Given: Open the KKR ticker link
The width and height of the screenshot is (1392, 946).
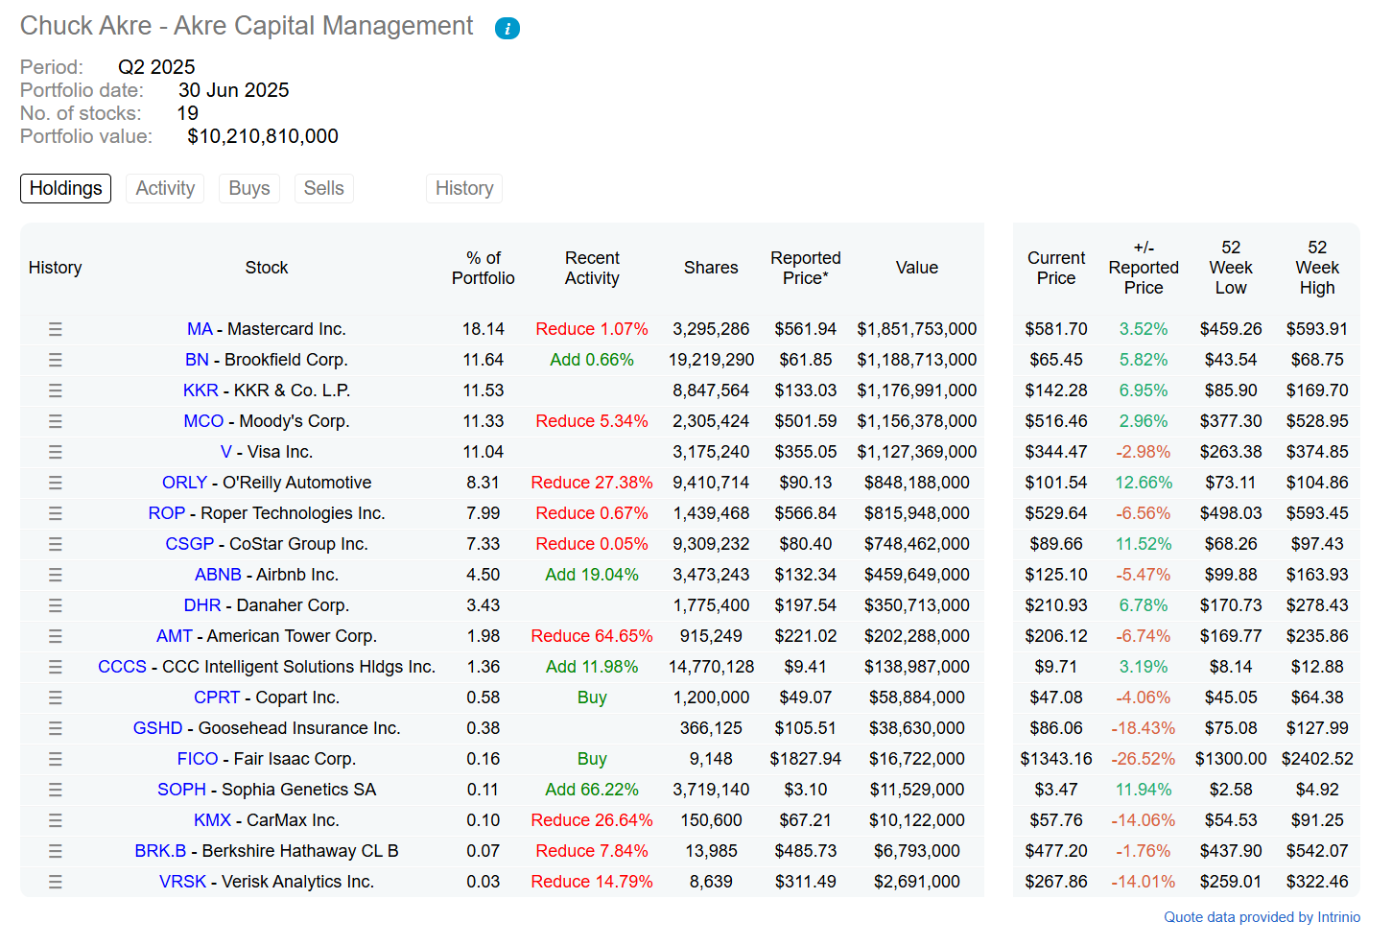Looking at the screenshot, I should click(x=201, y=390).
